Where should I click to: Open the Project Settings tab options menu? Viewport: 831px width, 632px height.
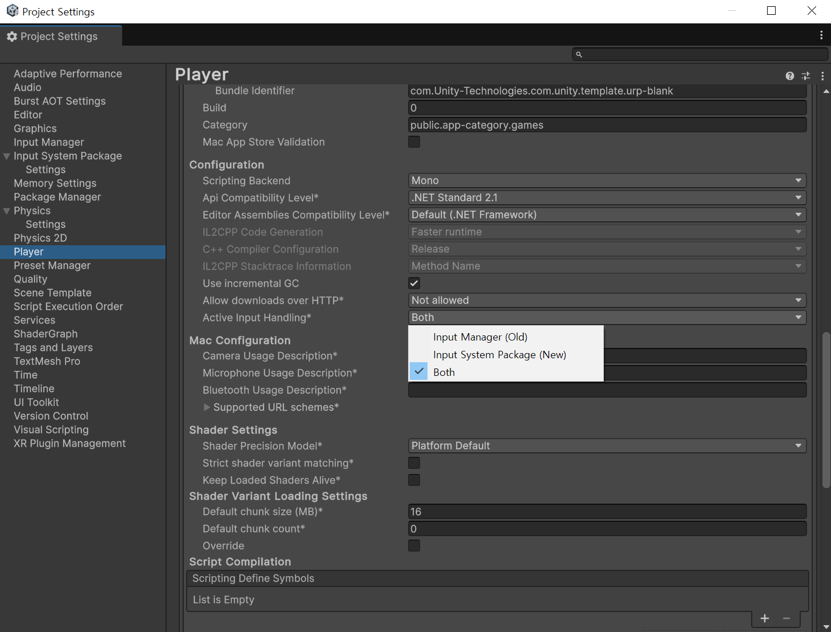coord(821,35)
